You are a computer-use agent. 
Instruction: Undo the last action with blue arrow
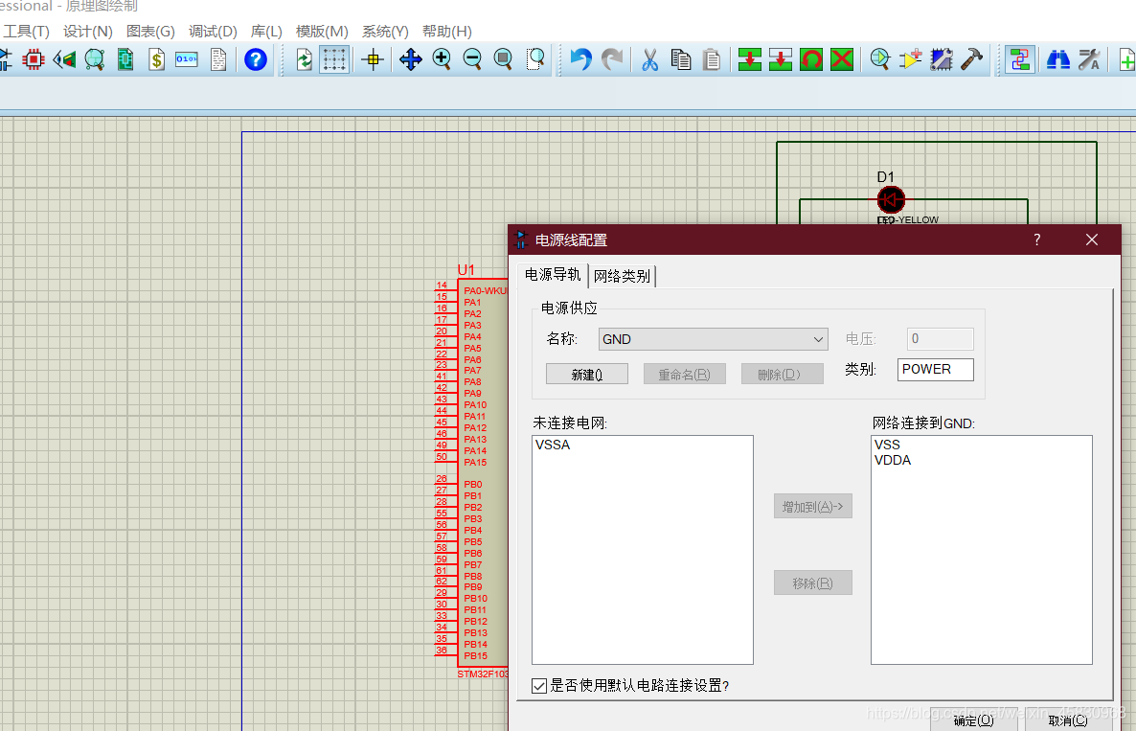pos(581,59)
